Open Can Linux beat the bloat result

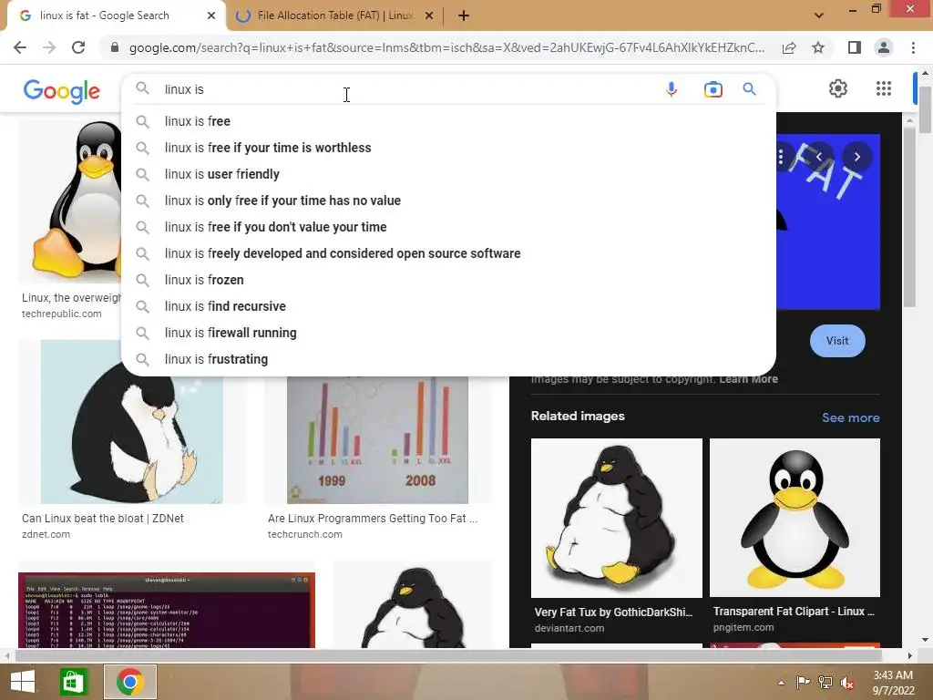tap(103, 519)
